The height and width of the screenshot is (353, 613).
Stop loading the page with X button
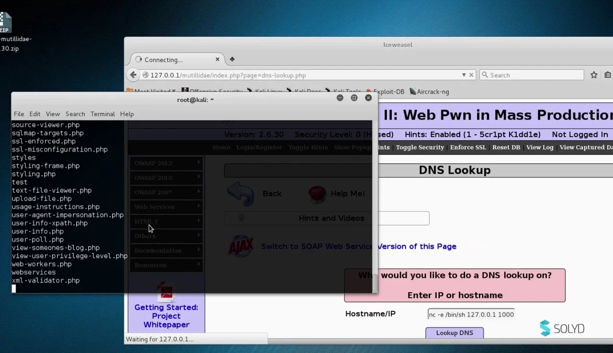click(x=471, y=75)
